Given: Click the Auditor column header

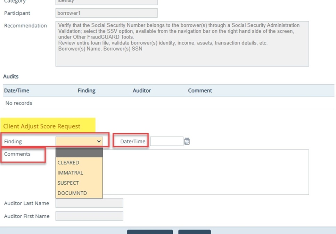Looking at the screenshot, I should (x=142, y=91).
